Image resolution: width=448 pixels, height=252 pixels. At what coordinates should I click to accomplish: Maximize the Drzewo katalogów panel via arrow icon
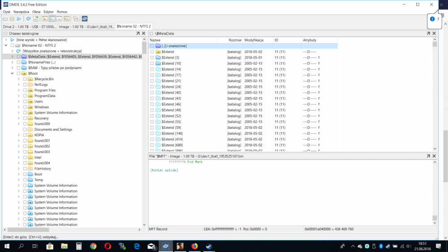(138, 34)
